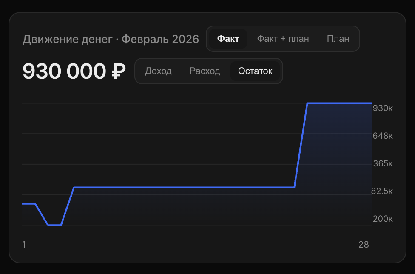Select the Факт segment
The image size is (415, 274).
[x=228, y=39]
